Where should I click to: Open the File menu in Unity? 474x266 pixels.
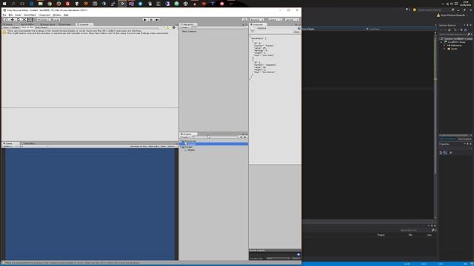4,15
